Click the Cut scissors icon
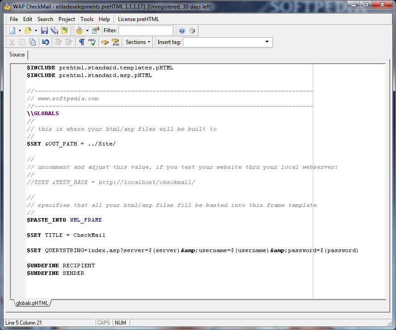 tap(12, 42)
